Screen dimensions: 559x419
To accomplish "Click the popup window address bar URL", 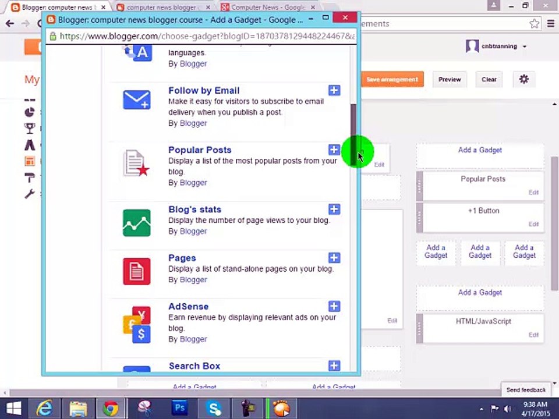I will [x=207, y=36].
